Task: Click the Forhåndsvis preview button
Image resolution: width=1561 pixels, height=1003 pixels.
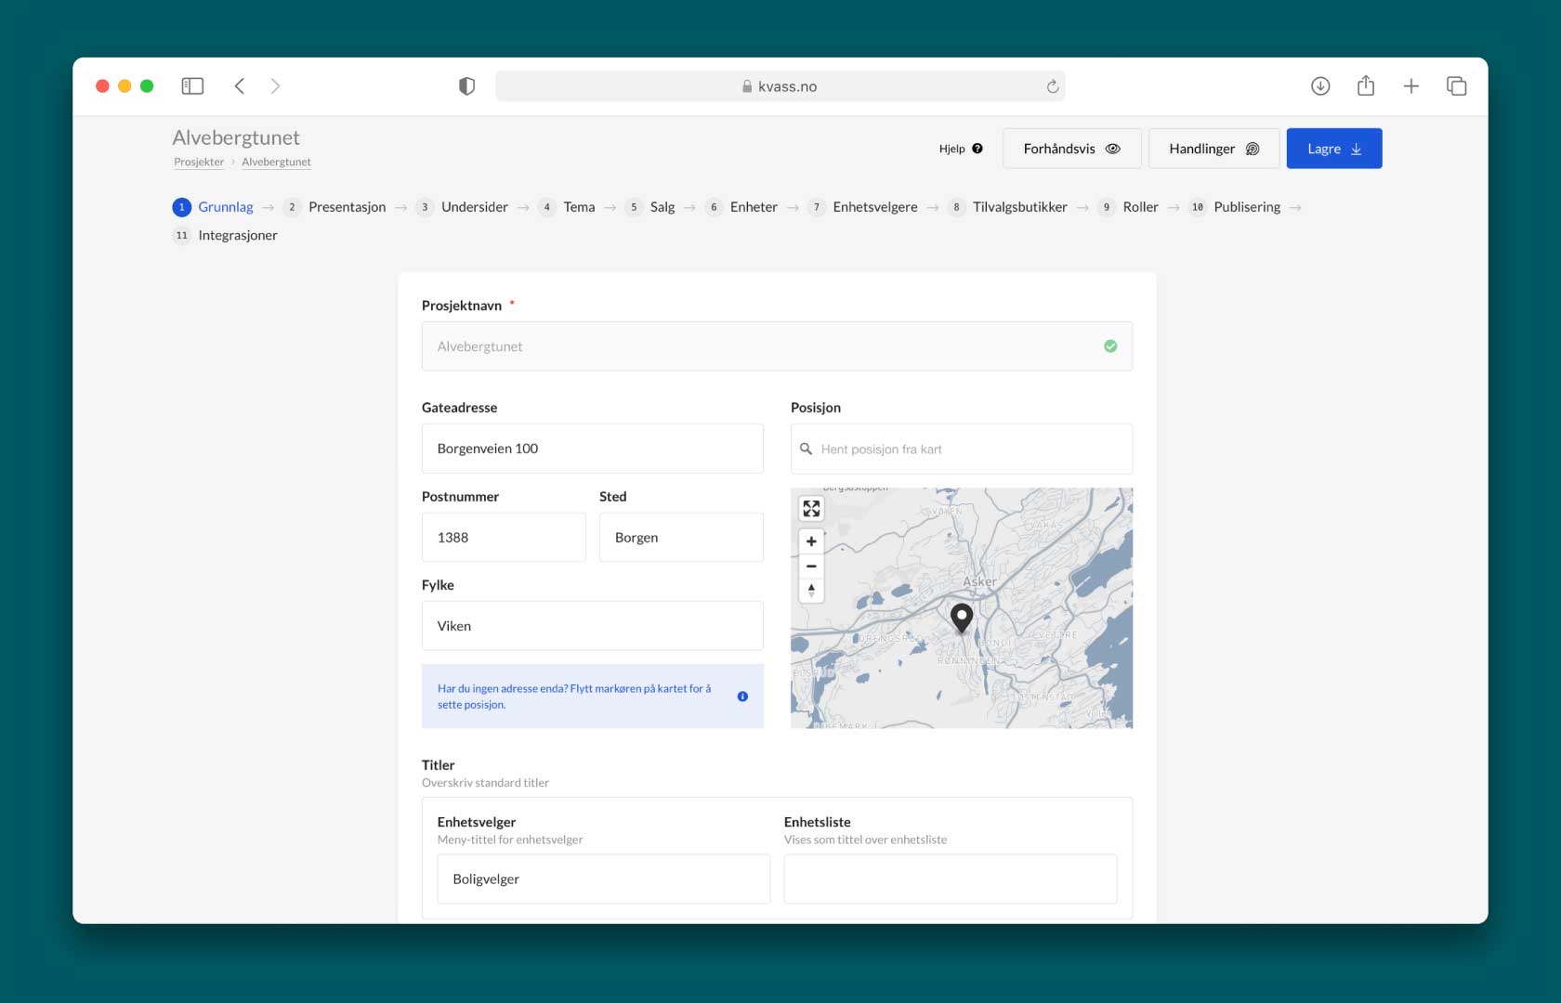Action: pos(1071,149)
